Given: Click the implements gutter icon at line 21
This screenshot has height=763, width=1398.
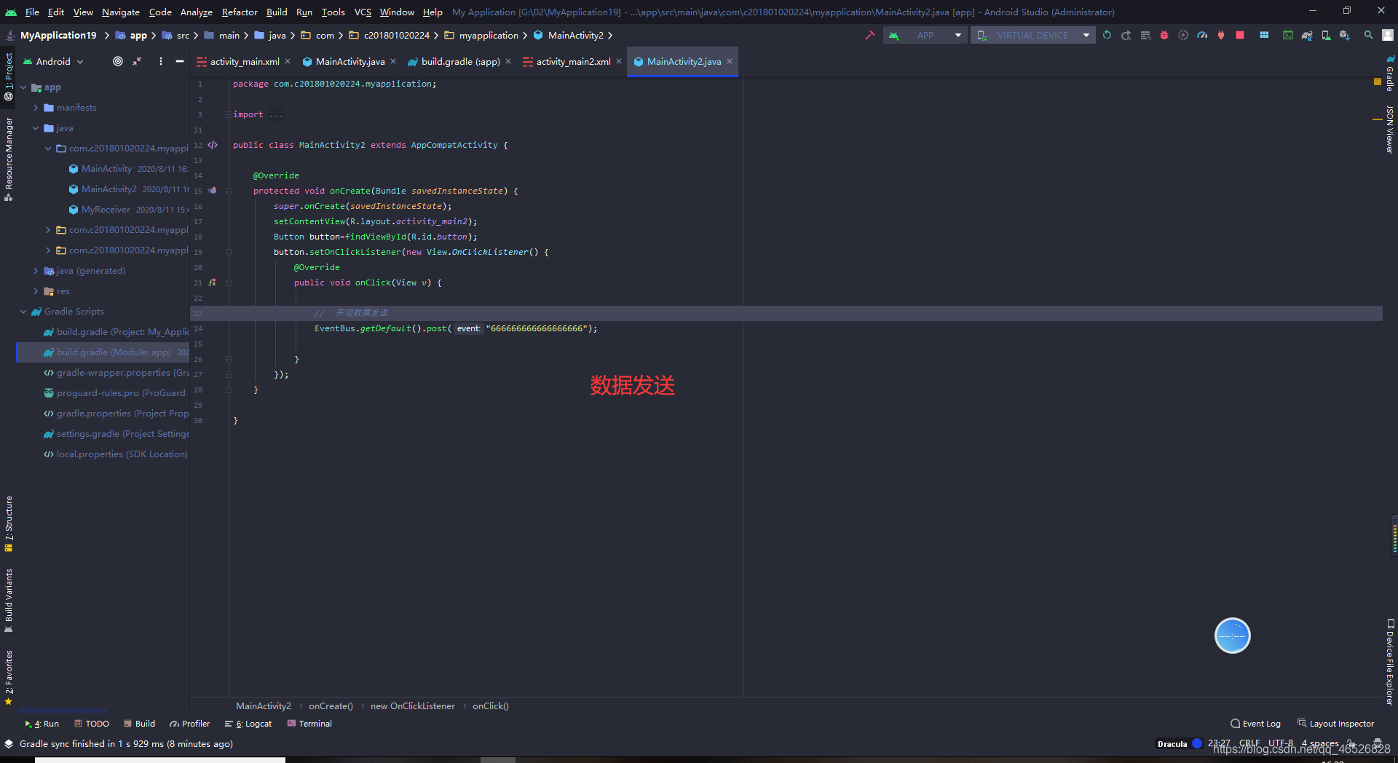Looking at the screenshot, I should 213,282.
